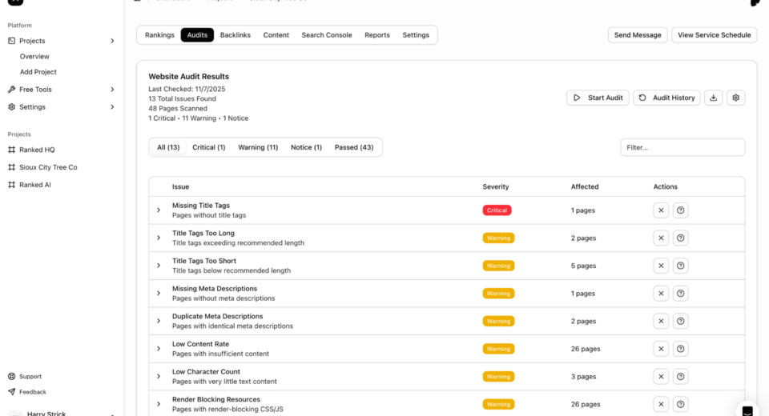This screenshot has height=416, width=769.
Task: Open Support from the sidebar
Action: coord(30,376)
